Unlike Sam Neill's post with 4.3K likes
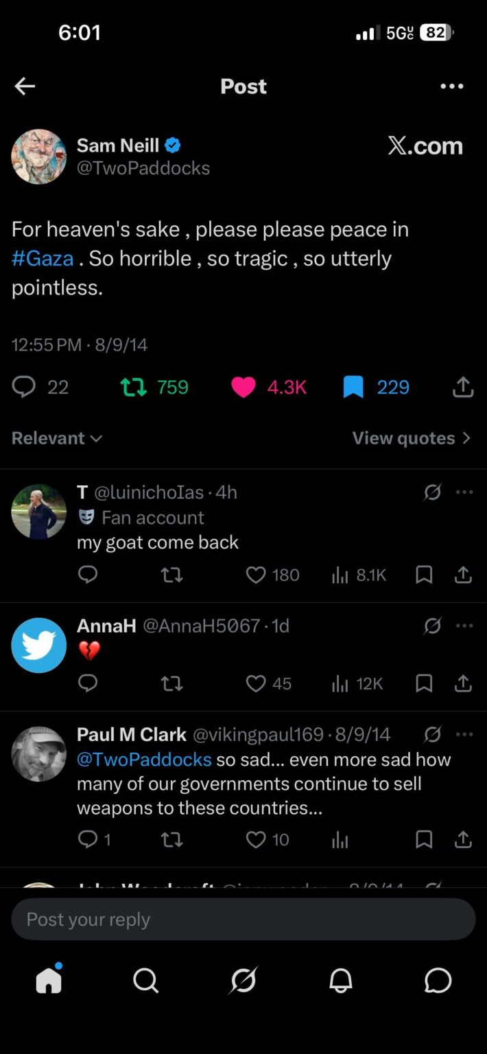Screen dimensions: 487x1054 click(243, 387)
